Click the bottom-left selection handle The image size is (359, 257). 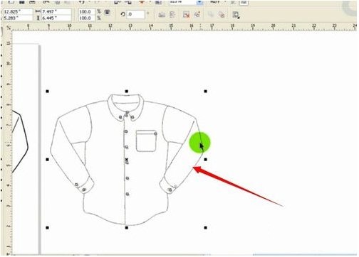pyautogui.click(x=48, y=228)
